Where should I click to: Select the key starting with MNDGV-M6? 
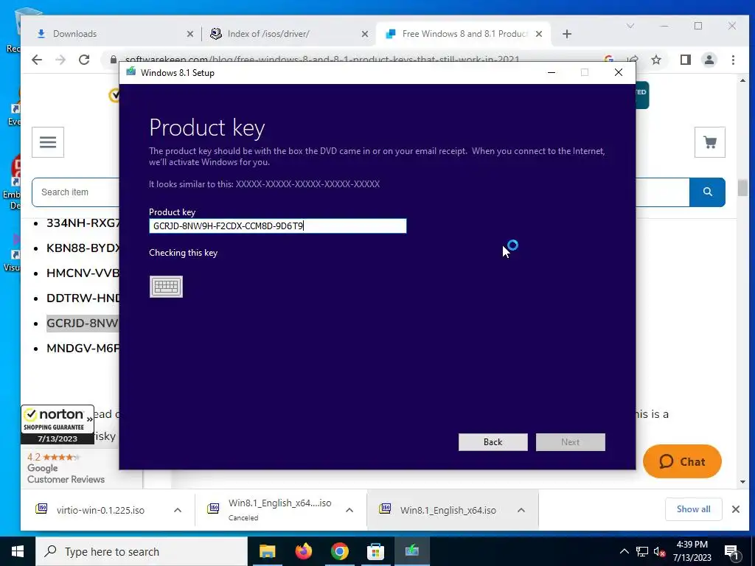pyautogui.click(x=83, y=348)
